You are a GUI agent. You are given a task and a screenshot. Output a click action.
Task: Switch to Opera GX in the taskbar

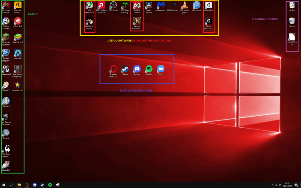pos(27,185)
